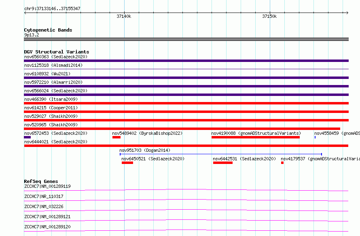Open variant nsv6444021 (Sedlazeck2020) label

coord(56,142)
